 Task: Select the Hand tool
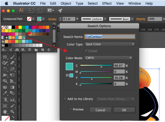tap(5, 111)
